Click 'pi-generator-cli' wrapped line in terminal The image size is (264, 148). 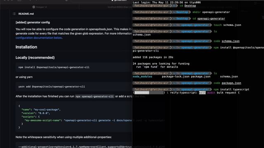pyautogui.click(x=146, y=51)
